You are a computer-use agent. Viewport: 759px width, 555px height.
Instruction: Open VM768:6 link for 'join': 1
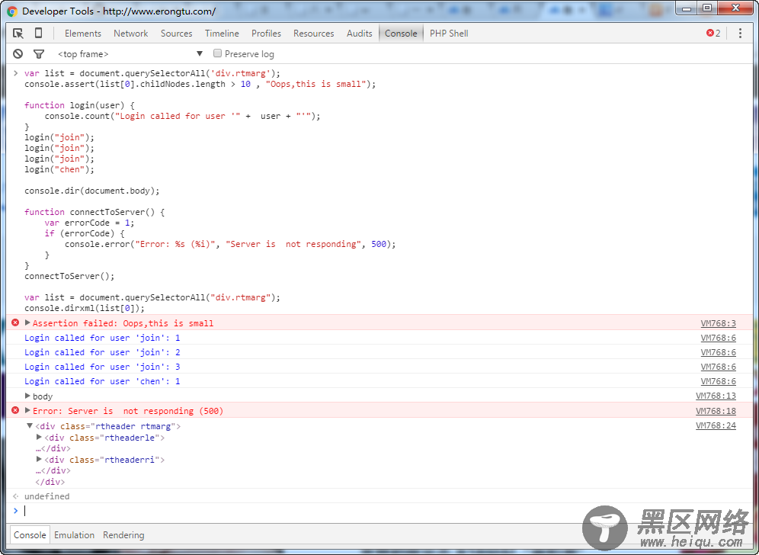point(718,338)
